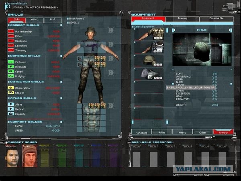Click the Launchers skill icon
Screen dimensions: 241x181
coord(10,45)
